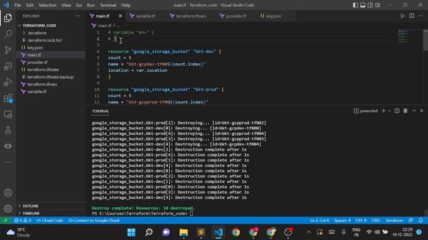428x240 pixels.
Task: Focus the terminal prompt input line
Action: (191, 213)
